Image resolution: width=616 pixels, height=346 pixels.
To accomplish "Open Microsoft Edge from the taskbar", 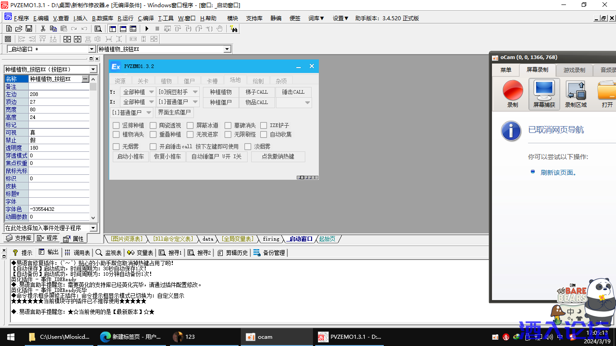I will coord(105,337).
